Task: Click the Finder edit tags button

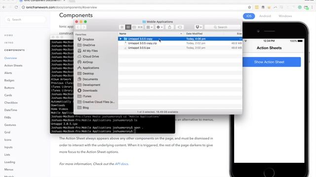Action: [x=180, y=27]
